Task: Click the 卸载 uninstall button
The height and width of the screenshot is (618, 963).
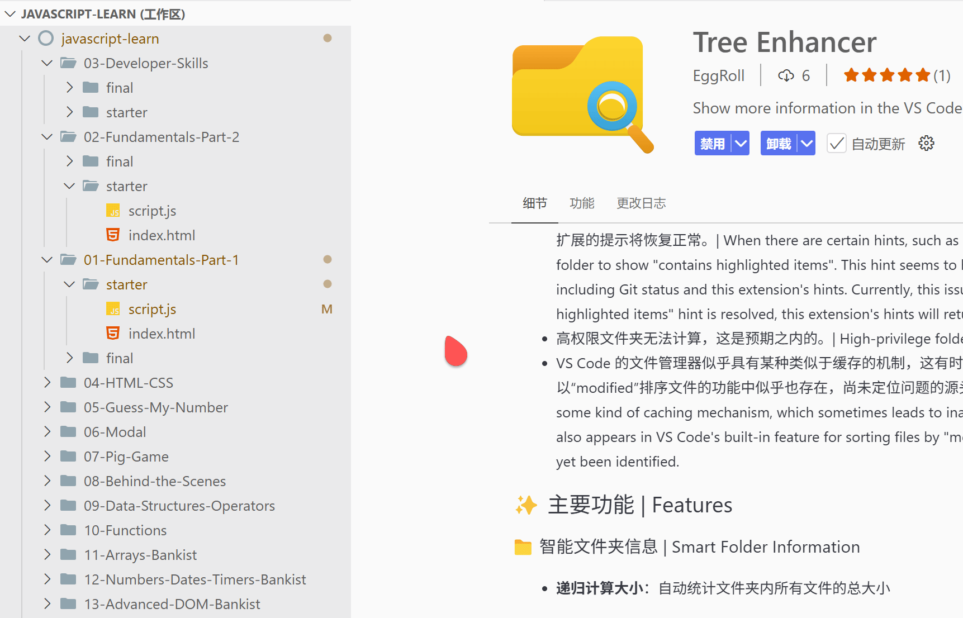Action: 779,144
